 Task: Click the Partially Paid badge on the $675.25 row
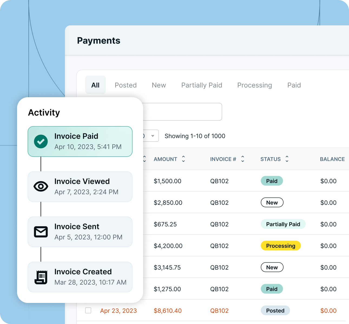point(283,224)
